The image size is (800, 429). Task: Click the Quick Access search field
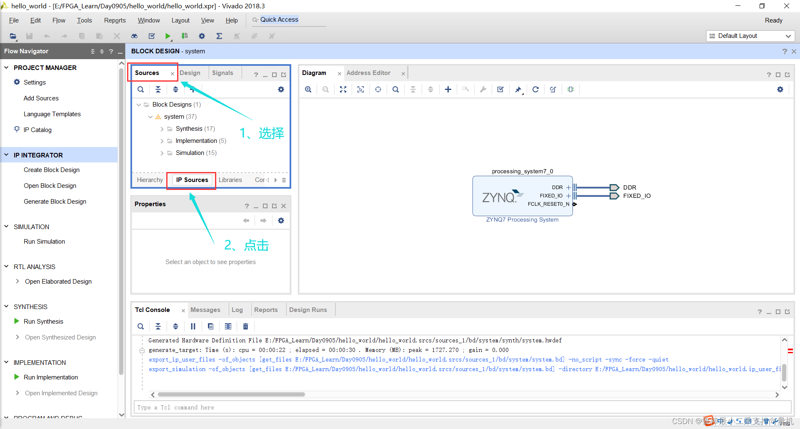[x=289, y=20]
